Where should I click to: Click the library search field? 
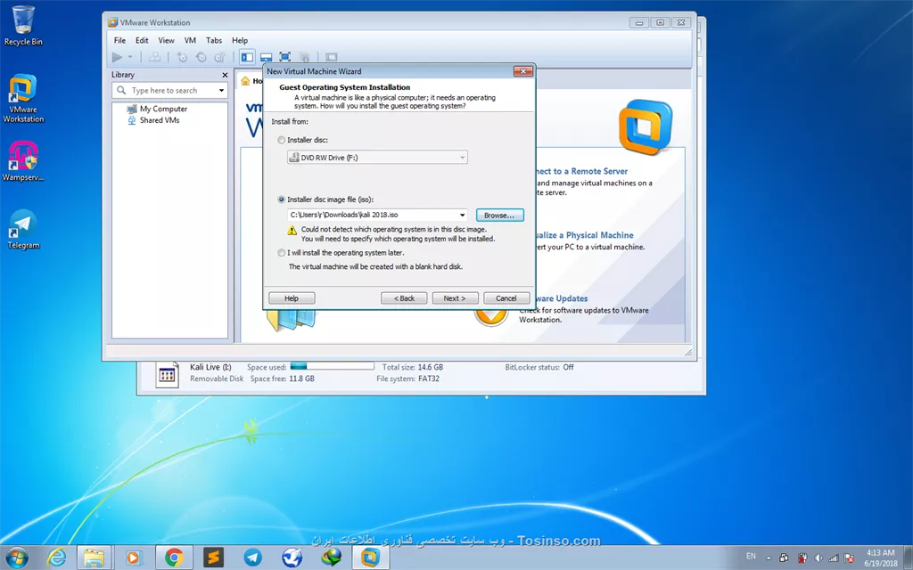click(169, 90)
